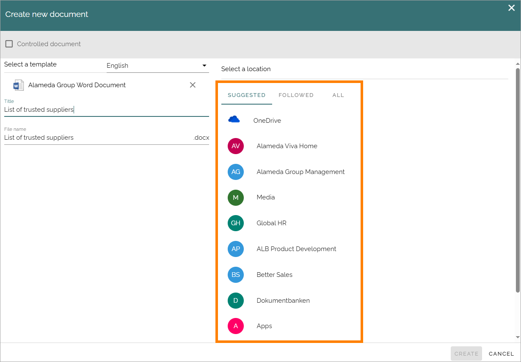The height and width of the screenshot is (362, 521).
Task: Select the Apps location label
Action: point(264,326)
